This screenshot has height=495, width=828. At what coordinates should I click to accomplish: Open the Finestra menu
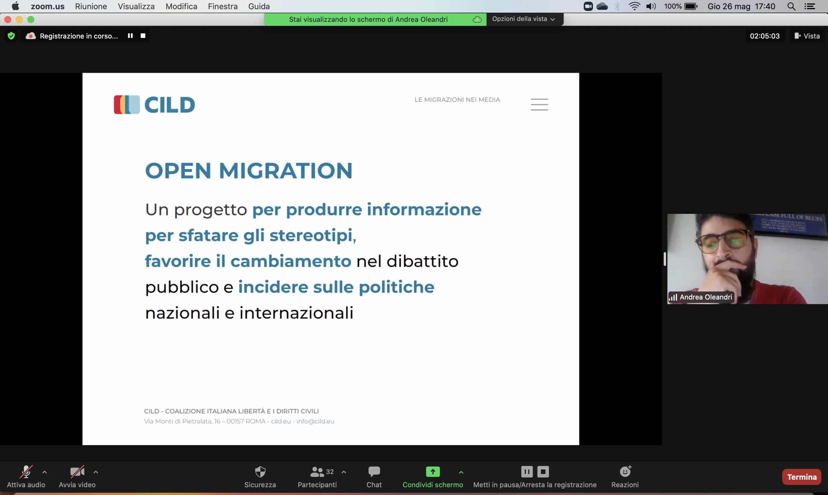pos(223,6)
